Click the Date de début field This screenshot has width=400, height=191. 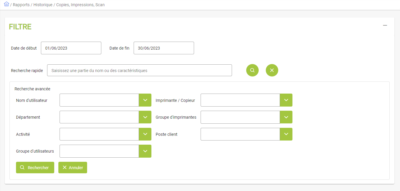(x=71, y=48)
